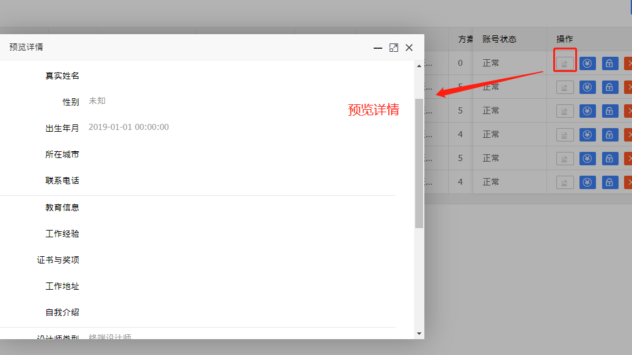Click the yen icon in second table row

[587, 87]
